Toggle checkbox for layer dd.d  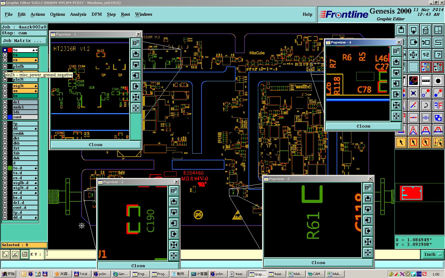click(5, 217)
